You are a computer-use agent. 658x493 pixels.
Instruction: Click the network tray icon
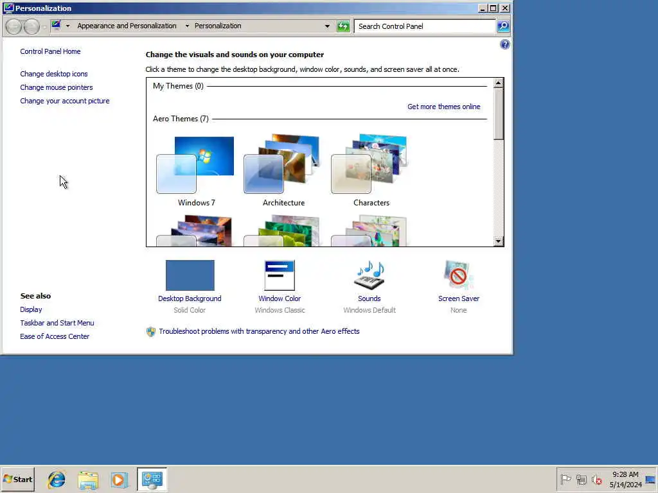point(581,479)
